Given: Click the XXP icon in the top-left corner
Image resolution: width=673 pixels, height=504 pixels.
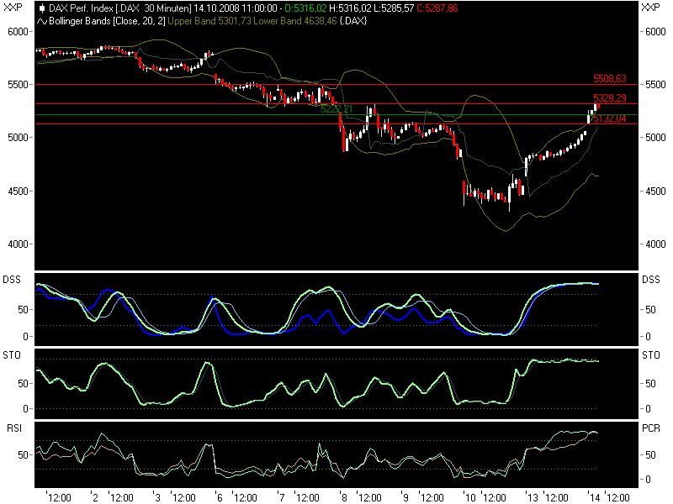Looking at the screenshot, I should coord(13,7).
